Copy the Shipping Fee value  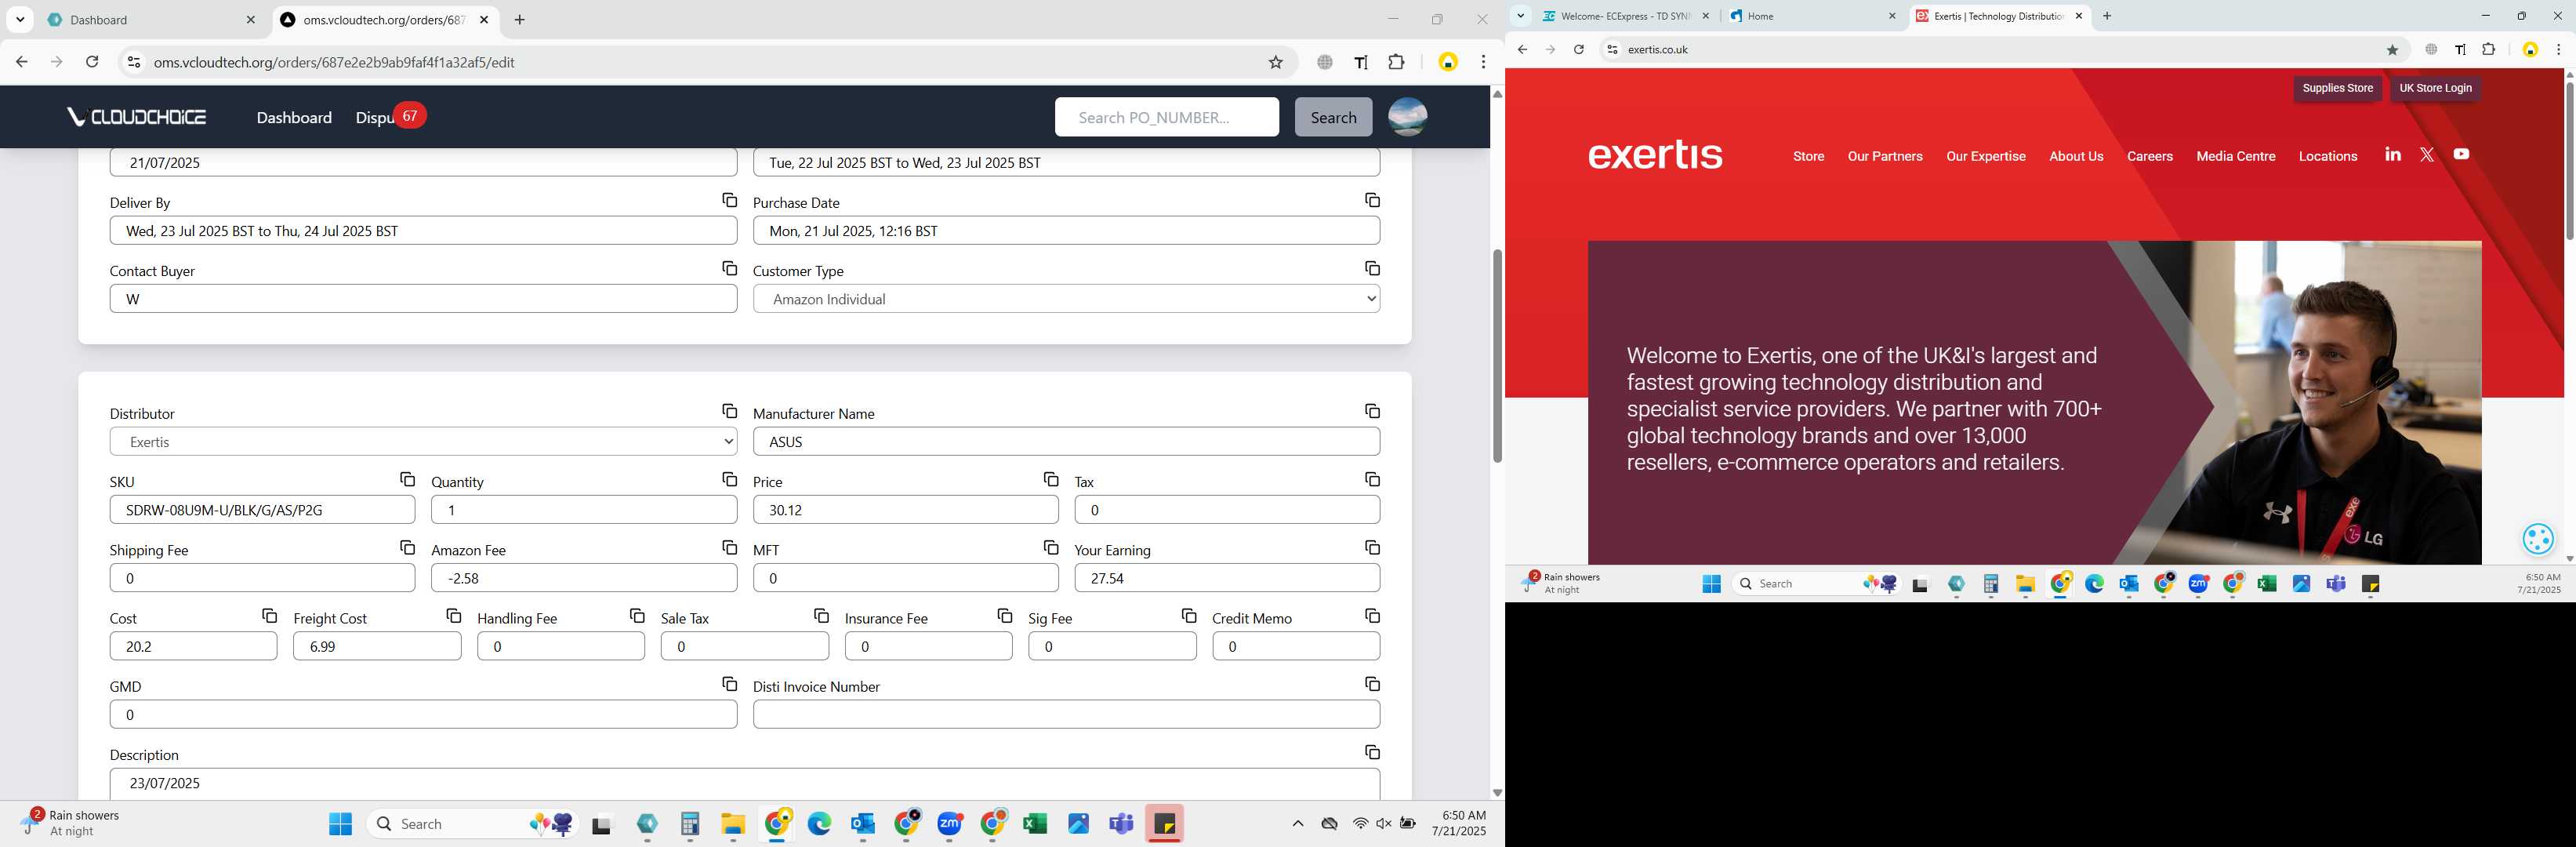pyautogui.click(x=407, y=548)
